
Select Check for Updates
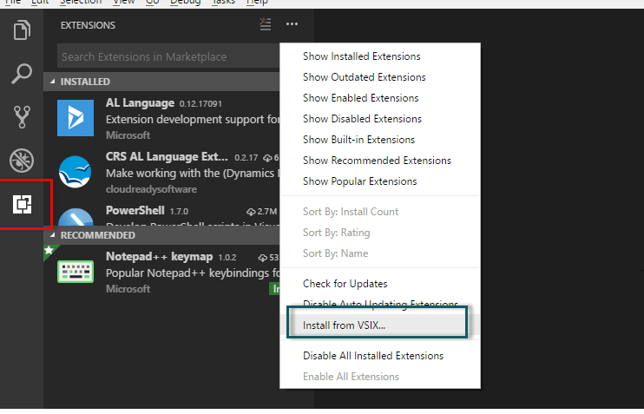click(345, 284)
